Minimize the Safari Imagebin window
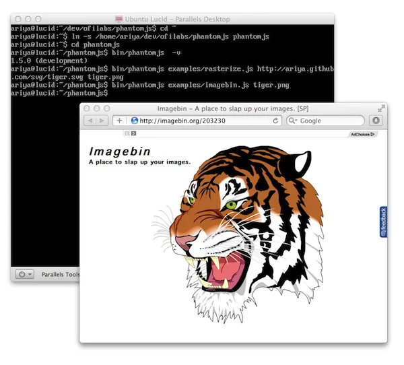Screen dimensions: 404x365 (97, 108)
